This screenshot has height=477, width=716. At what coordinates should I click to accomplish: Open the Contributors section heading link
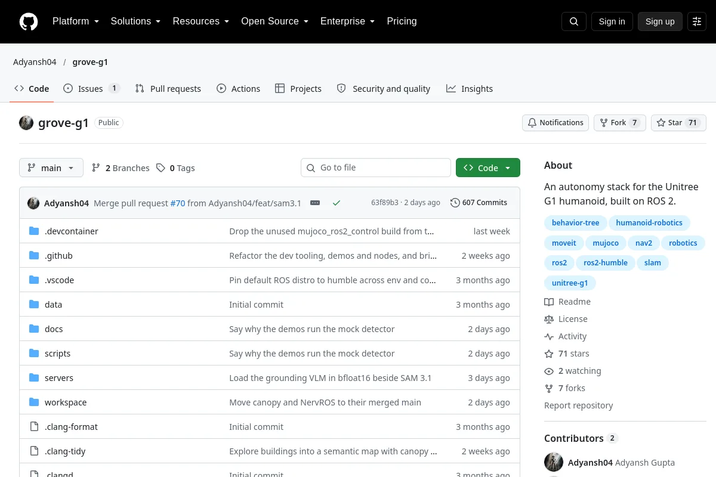click(x=581, y=438)
